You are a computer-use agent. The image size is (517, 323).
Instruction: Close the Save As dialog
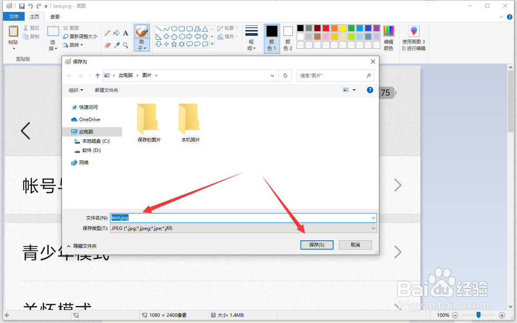tap(373, 62)
